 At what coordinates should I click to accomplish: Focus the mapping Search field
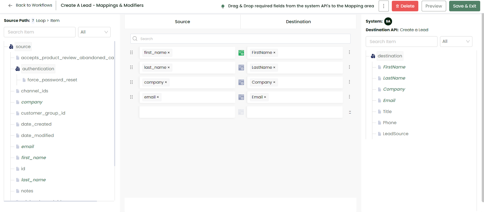pos(240,39)
